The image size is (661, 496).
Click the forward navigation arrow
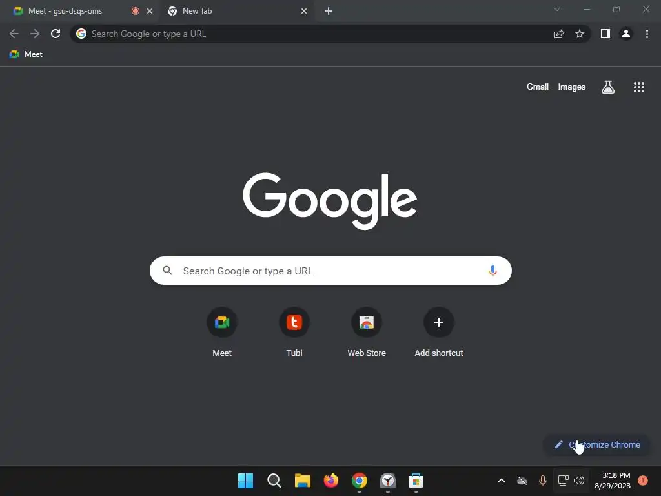pyautogui.click(x=35, y=34)
